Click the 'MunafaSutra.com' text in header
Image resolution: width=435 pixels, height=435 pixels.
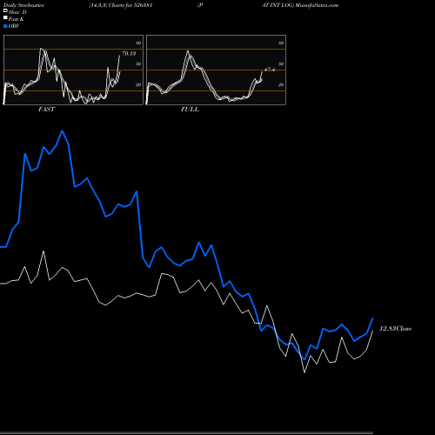click(x=317, y=5)
